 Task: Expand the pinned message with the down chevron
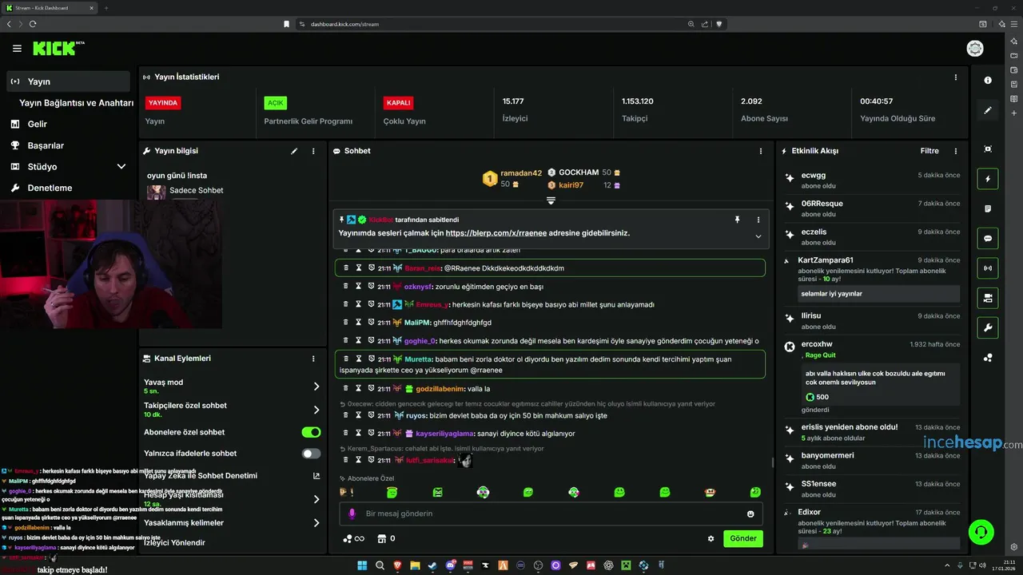click(x=758, y=236)
